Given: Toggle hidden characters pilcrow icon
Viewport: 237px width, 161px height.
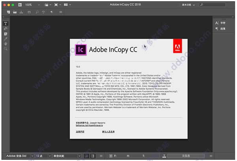Looking at the screenshot, I should click(x=51, y=12).
